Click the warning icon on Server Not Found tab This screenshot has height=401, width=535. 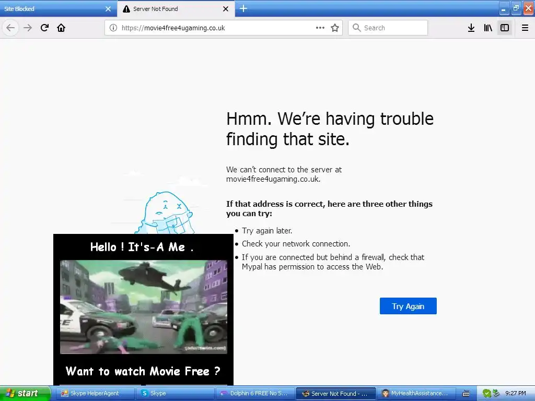[x=126, y=9]
